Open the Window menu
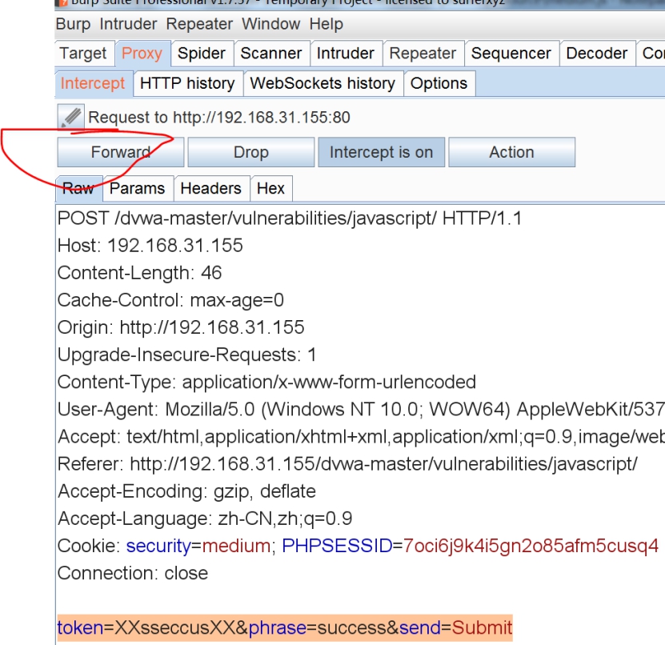This screenshot has width=665, height=645. click(271, 24)
